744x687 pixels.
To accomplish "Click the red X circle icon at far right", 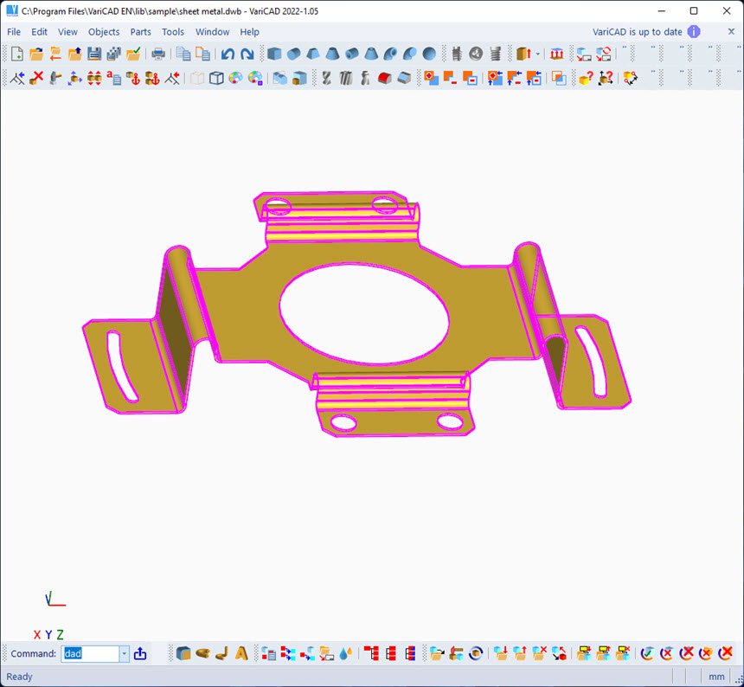I will (726, 653).
